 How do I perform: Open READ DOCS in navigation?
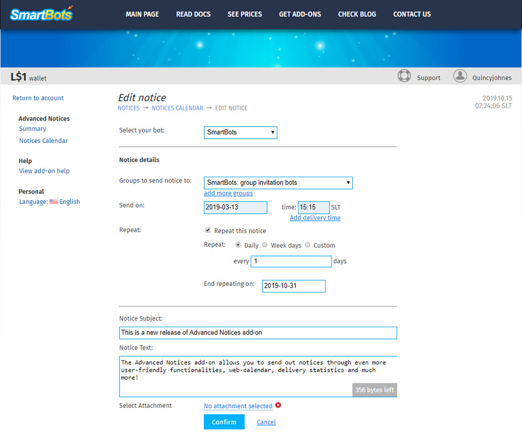pos(193,14)
